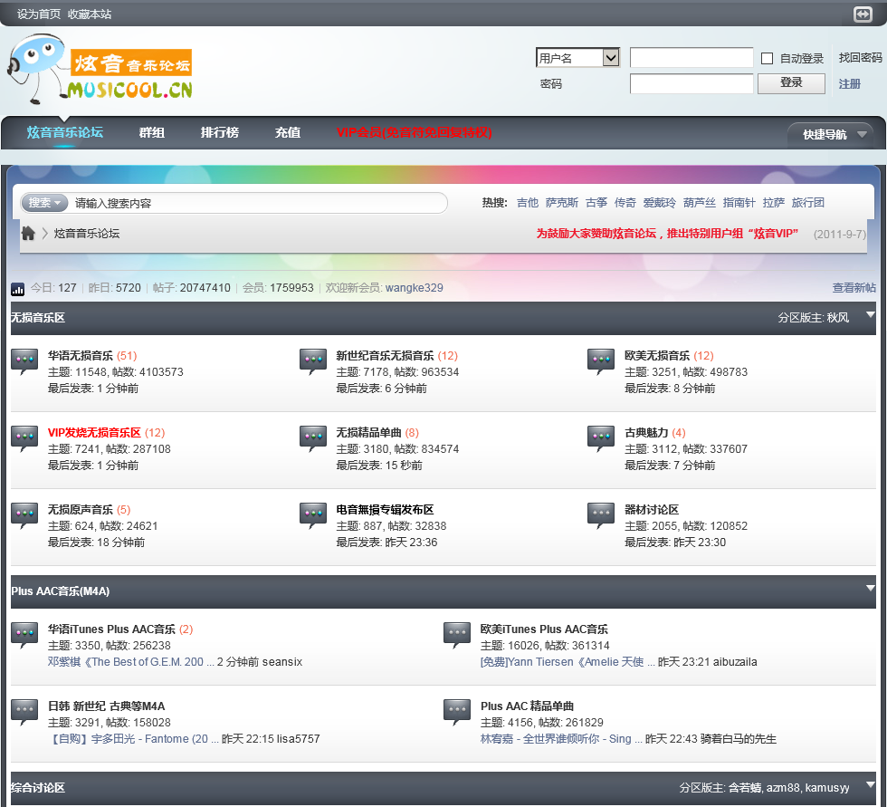Open the 古典魅力 forum

(646, 432)
